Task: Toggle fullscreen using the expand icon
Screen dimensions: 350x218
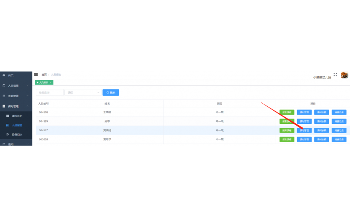Action: point(335,75)
